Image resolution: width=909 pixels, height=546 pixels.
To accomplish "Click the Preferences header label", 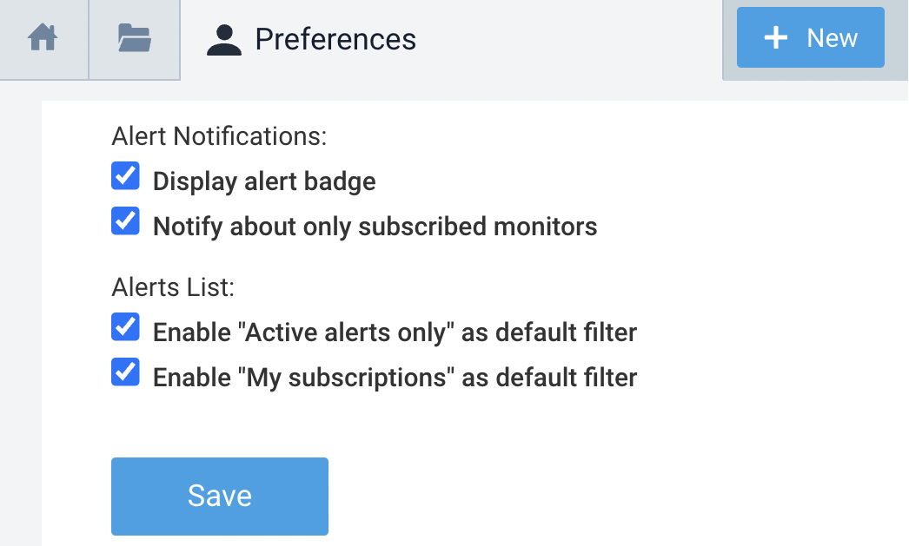I will 335,38.
